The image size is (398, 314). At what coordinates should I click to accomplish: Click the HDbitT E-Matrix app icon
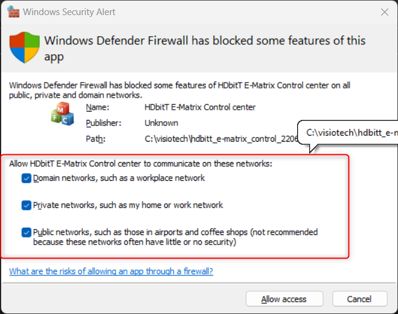pos(62,116)
